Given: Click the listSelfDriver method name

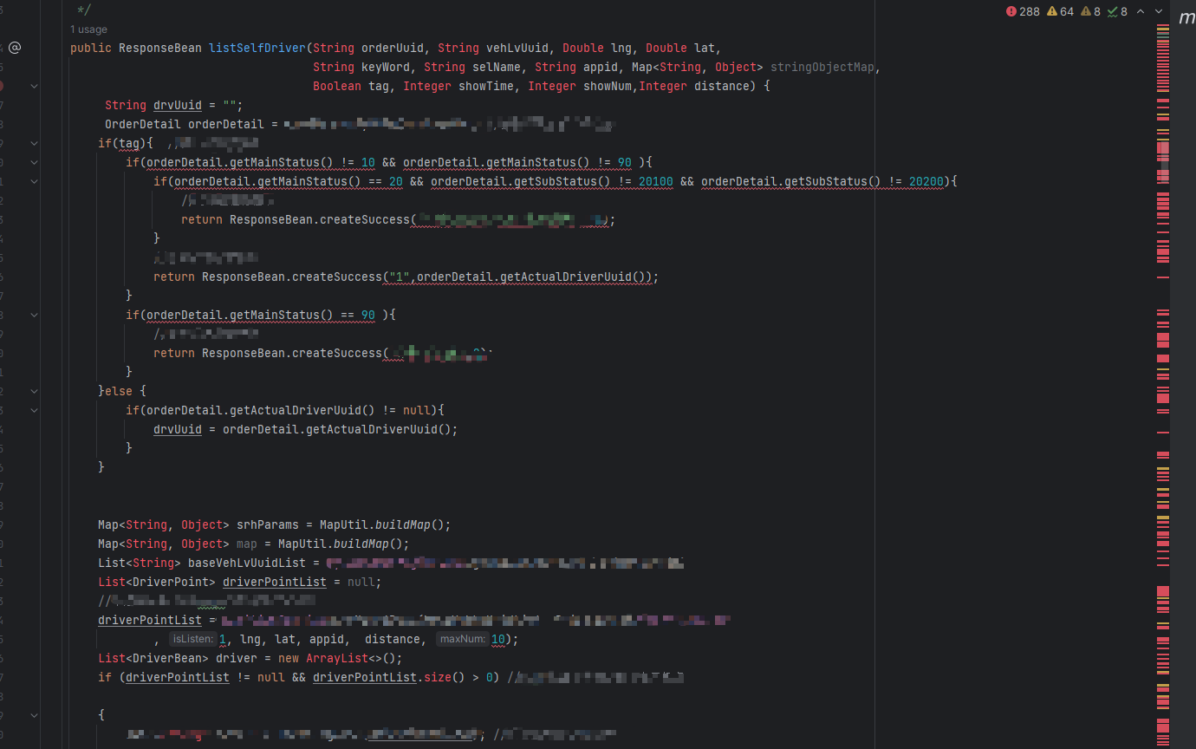Looking at the screenshot, I should click(257, 48).
